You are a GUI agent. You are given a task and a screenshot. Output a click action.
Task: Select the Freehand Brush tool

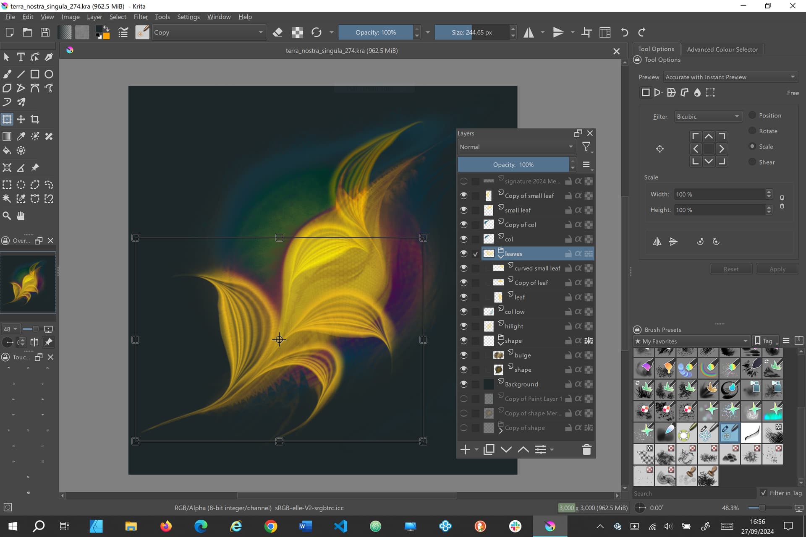[x=7, y=74]
